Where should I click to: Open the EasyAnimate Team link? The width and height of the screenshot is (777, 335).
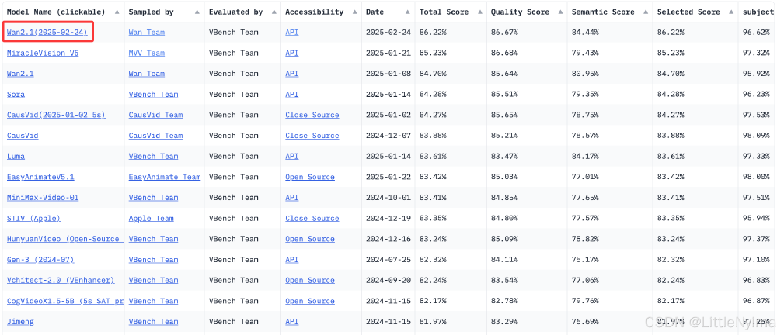164,177
